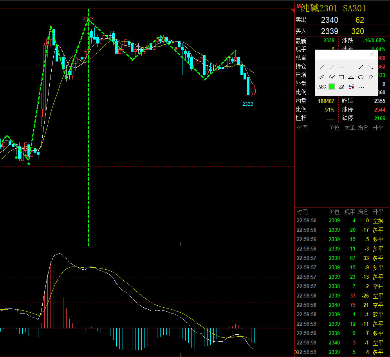Click the 总量 total volume label
Screen dimensions: 390x357
click(301, 58)
